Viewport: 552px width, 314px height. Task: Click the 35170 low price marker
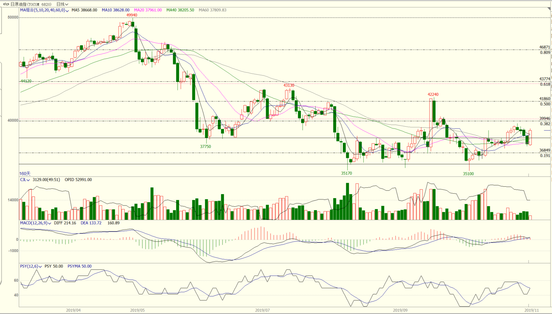tap(347, 173)
